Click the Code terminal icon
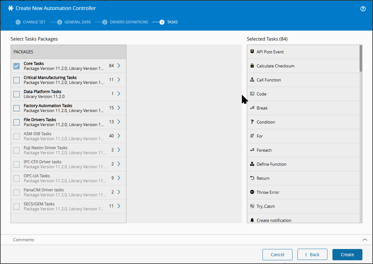The image size is (373, 264). (x=252, y=94)
